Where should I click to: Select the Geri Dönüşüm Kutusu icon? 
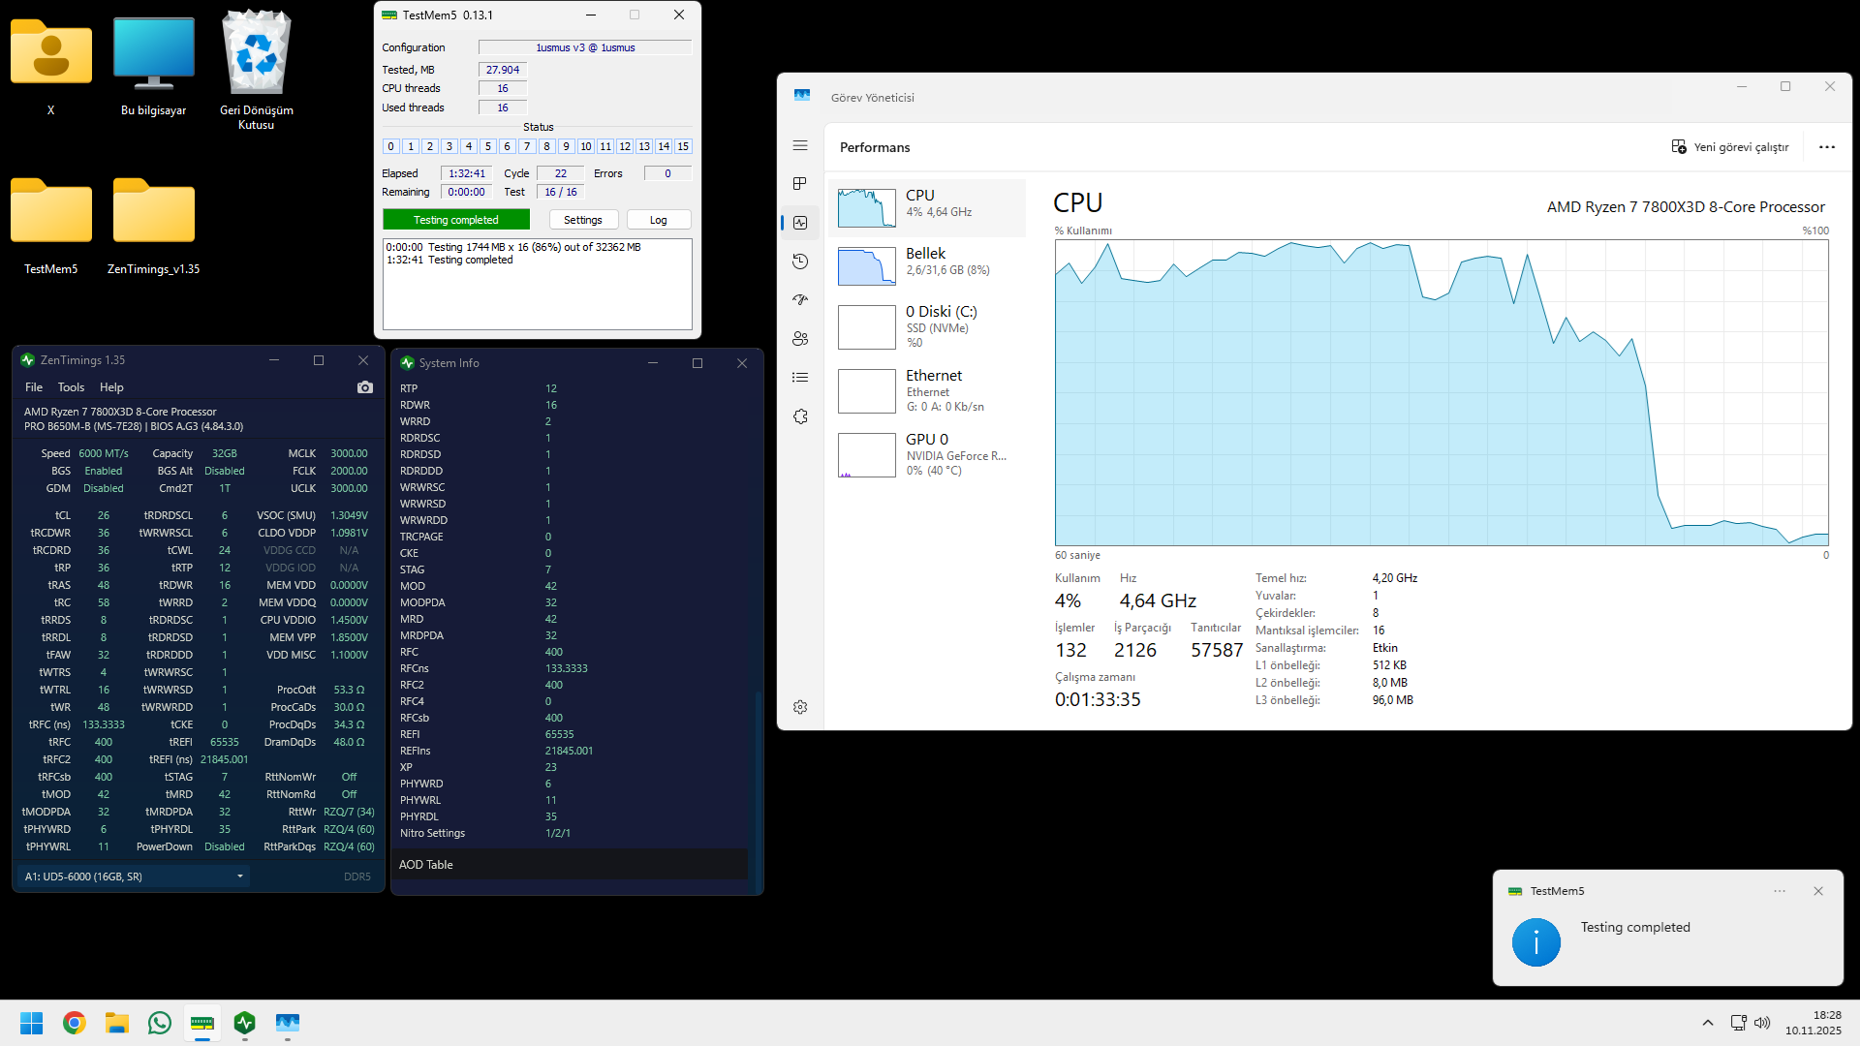click(257, 70)
